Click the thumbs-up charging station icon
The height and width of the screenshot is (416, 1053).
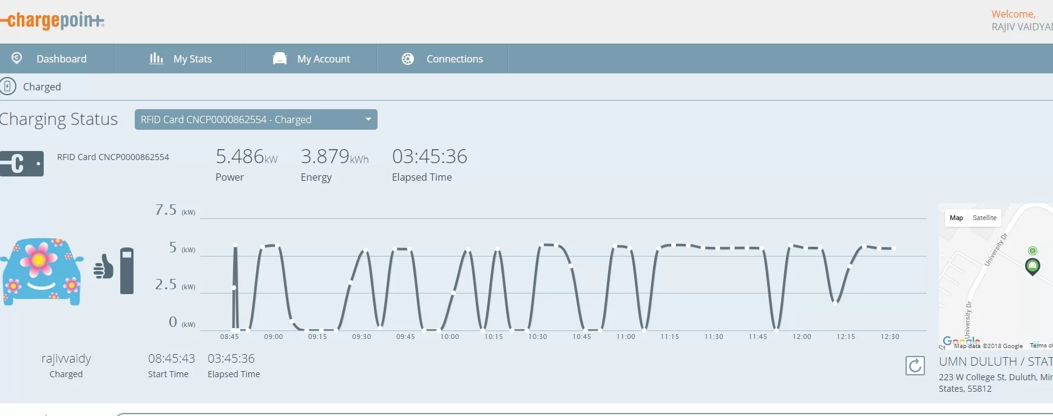[x=114, y=270]
